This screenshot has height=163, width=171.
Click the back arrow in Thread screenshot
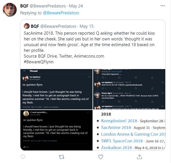point(24,71)
